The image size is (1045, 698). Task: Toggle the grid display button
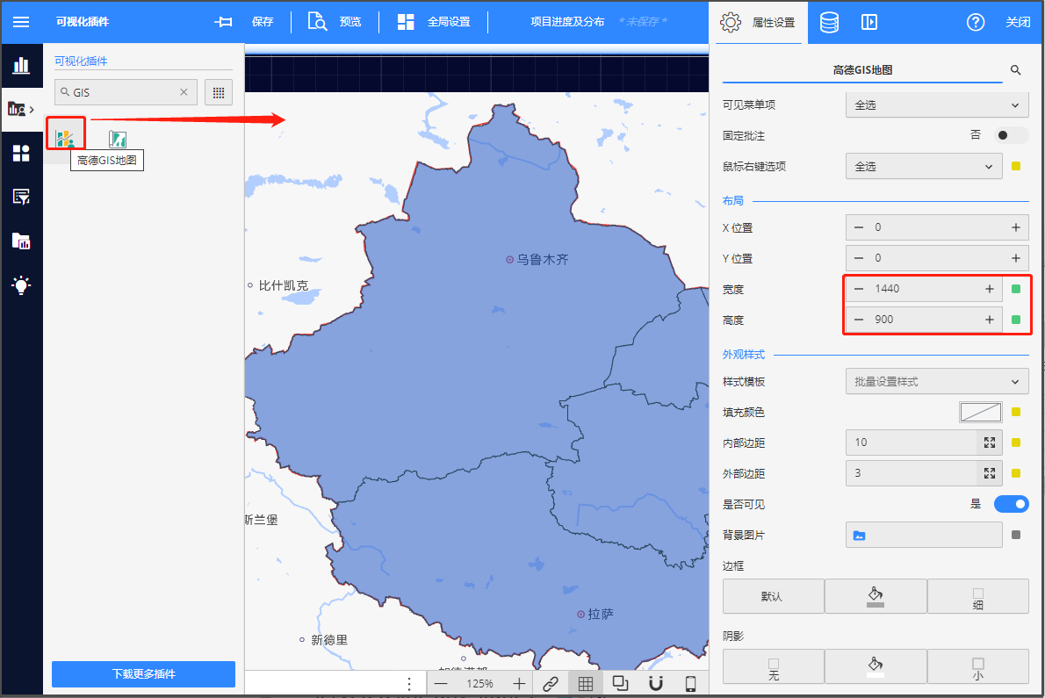tap(586, 683)
